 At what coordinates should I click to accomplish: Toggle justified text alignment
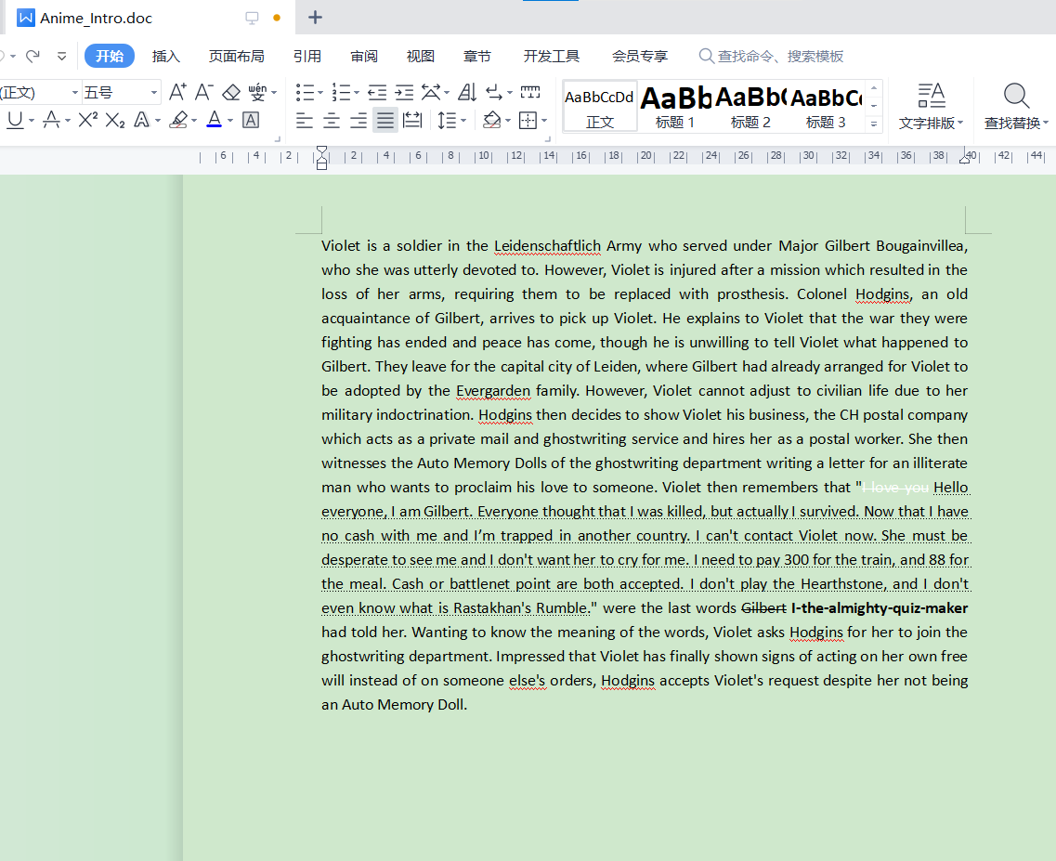tap(385, 121)
